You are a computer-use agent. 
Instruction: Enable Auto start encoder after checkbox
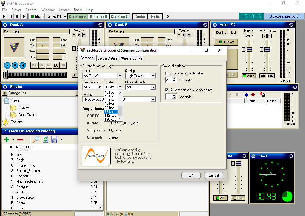167,73
